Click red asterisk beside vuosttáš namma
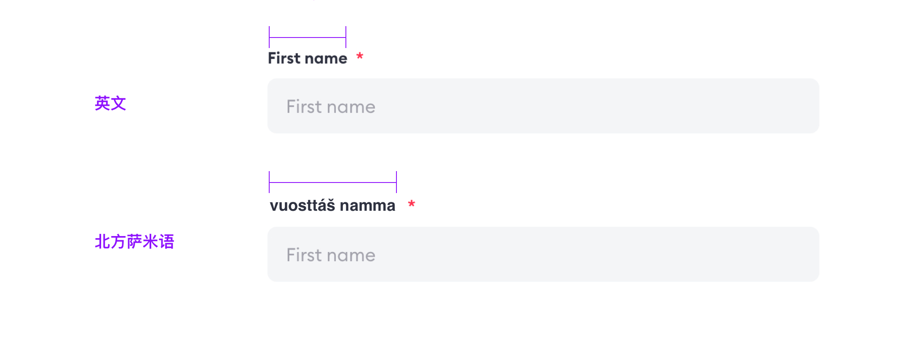 click(x=412, y=204)
